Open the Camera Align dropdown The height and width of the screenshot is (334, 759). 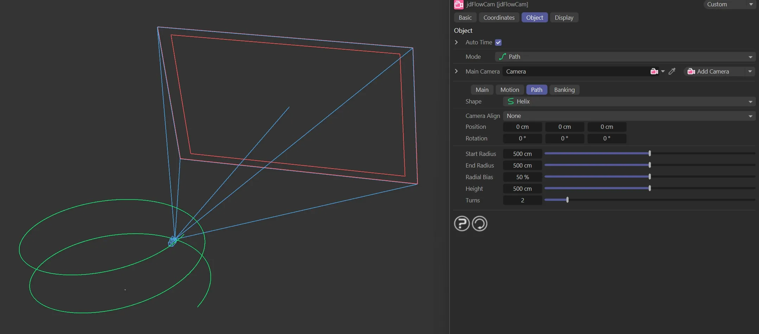tap(629, 116)
